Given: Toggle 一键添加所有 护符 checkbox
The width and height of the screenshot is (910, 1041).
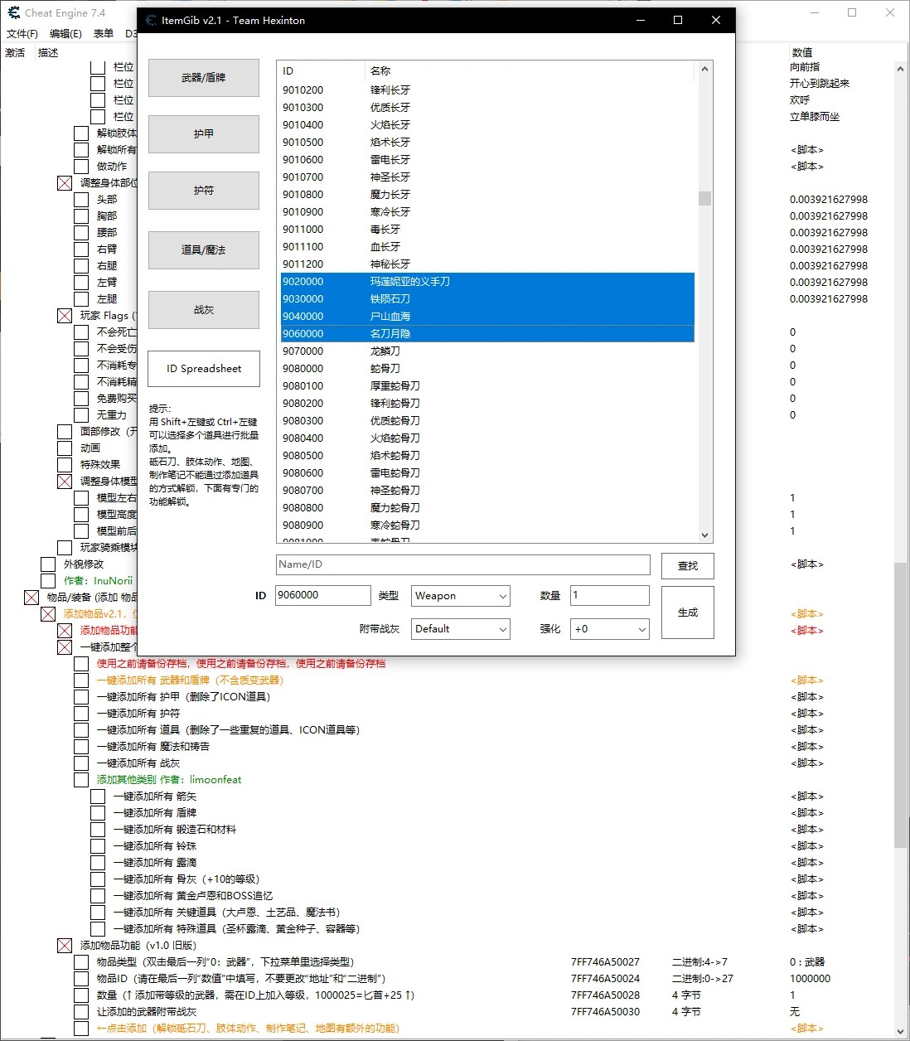Looking at the screenshot, I should [x=81, y=714].
